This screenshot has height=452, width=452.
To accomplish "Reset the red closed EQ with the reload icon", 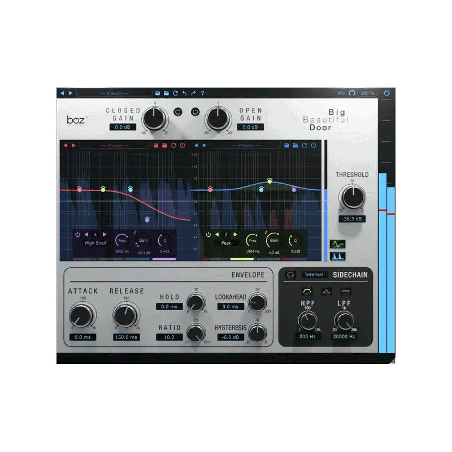I will coord(173,145).
